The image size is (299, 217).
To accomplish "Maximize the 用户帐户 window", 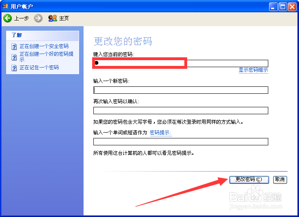I will 283,7.
